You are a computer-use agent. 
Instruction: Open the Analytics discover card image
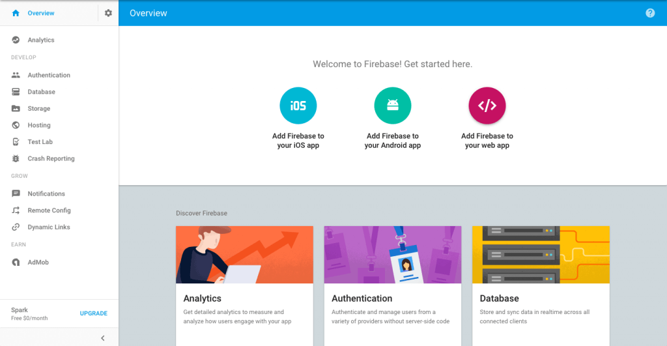tap(245, 255)
